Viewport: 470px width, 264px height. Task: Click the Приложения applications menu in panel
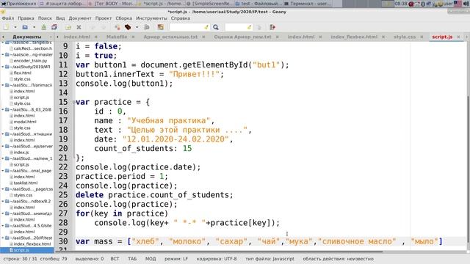click(18, 4)
